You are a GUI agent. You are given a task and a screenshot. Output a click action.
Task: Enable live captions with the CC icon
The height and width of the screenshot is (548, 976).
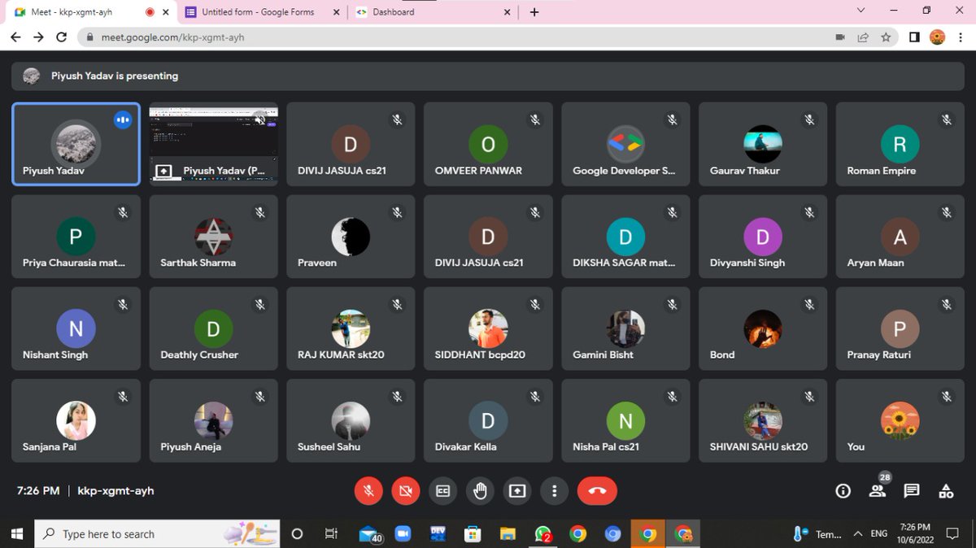(443, 491)
